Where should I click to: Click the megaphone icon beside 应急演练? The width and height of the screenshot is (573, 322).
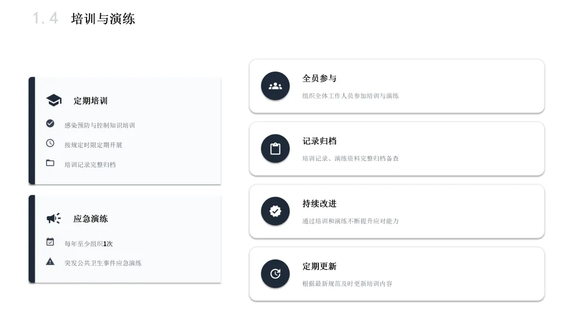[54, 218]
